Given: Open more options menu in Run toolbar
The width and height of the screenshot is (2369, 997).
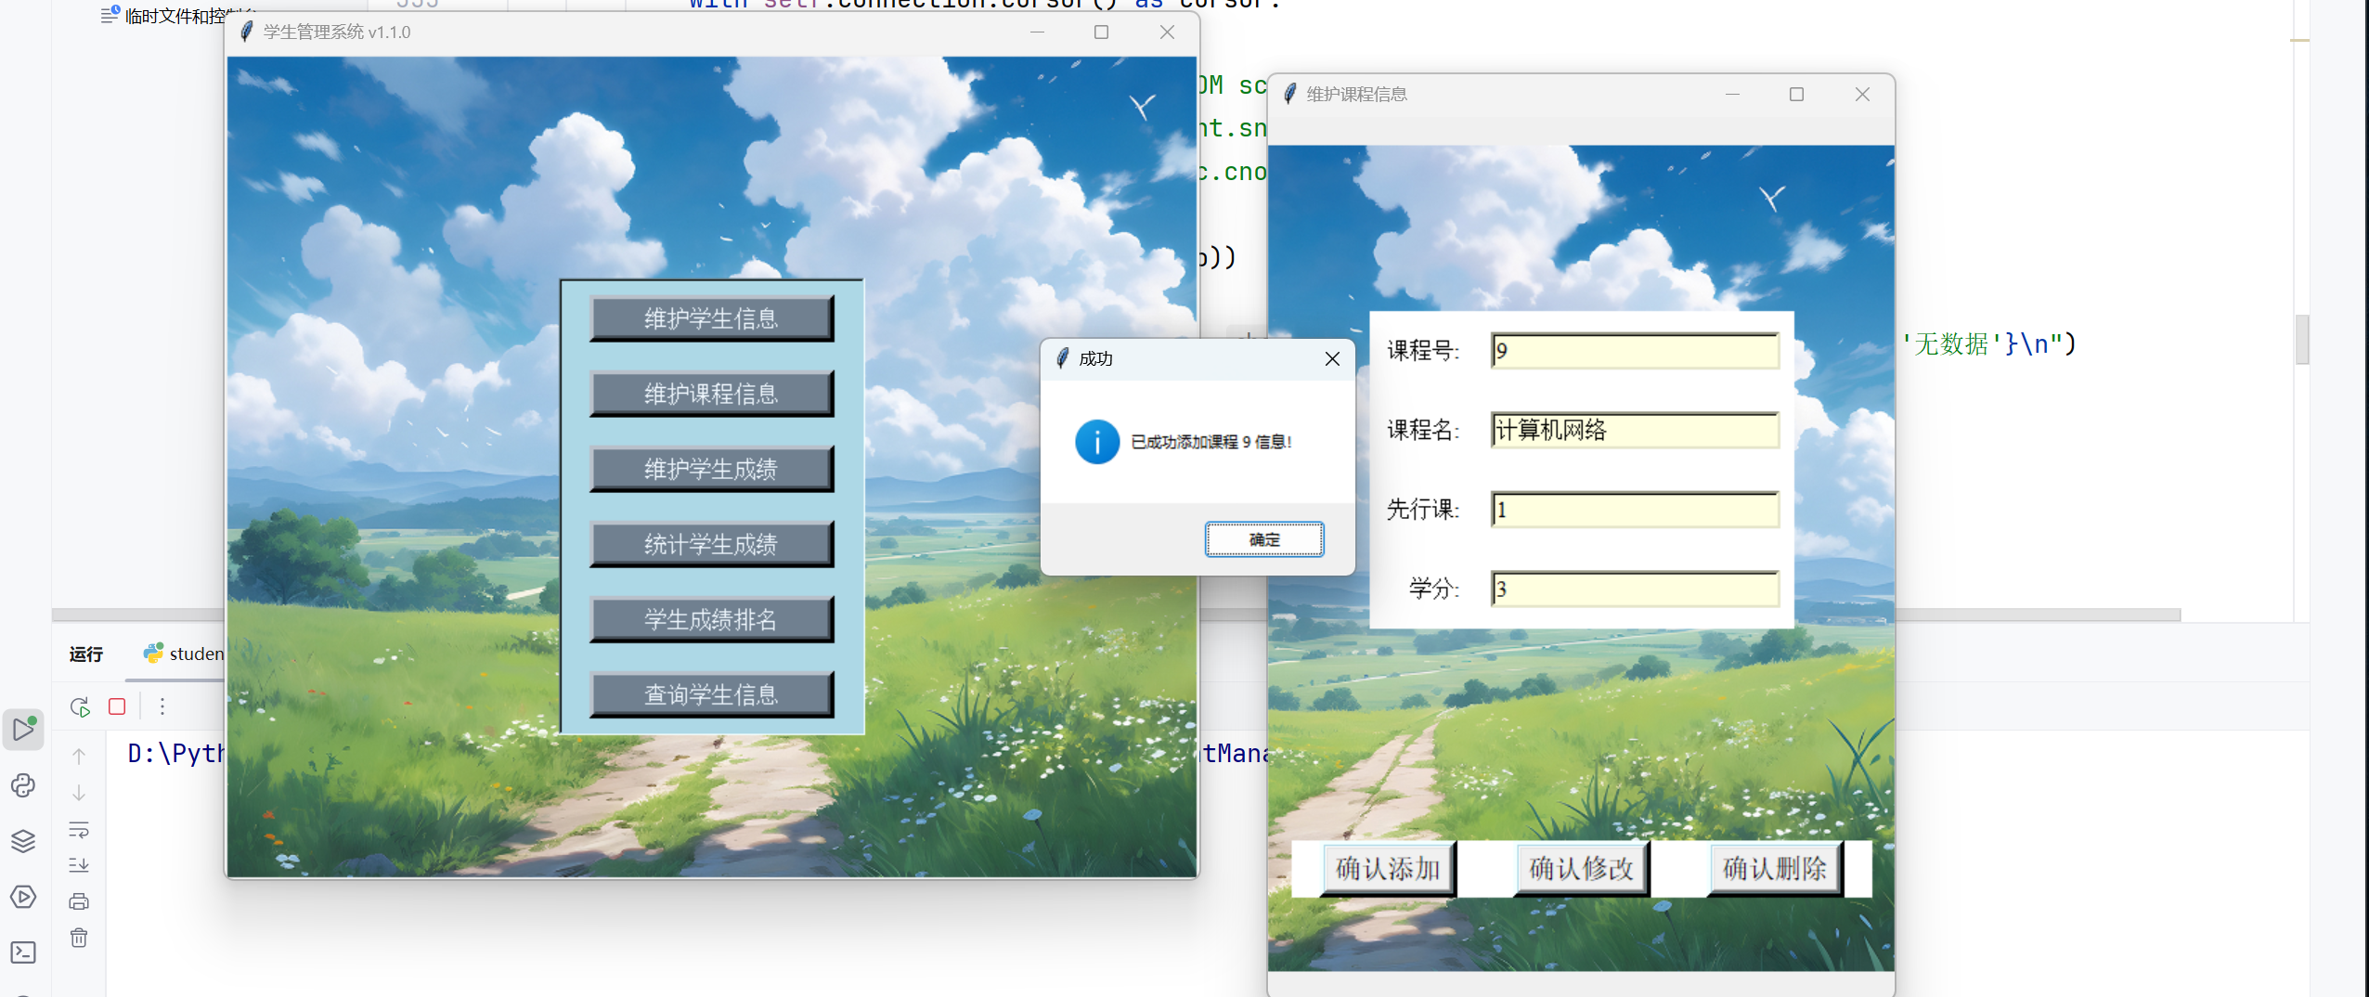Looking at the screenshot, I should [162, 707].
